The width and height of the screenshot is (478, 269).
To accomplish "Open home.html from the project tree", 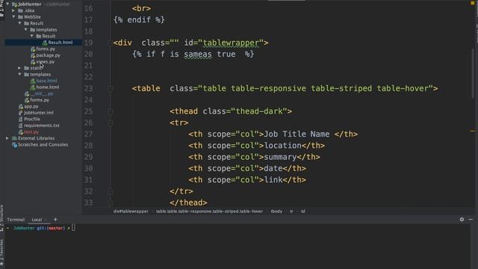I will pos(48,87).
